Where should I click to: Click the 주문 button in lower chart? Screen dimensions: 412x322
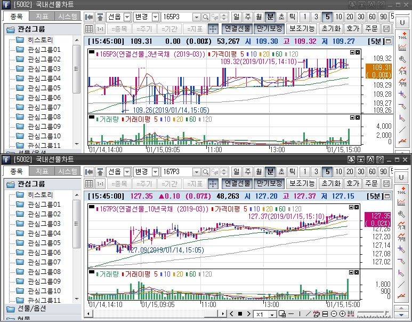click(x=371, y=183)
